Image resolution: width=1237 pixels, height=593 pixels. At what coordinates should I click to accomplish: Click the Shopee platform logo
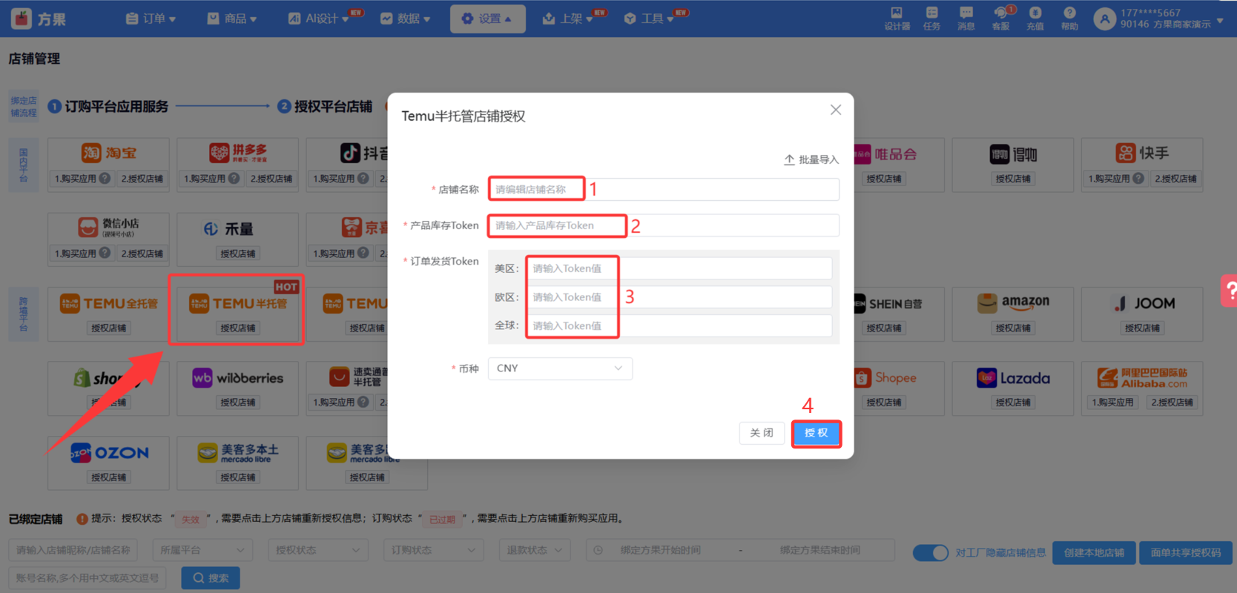[x=885, y=378]
